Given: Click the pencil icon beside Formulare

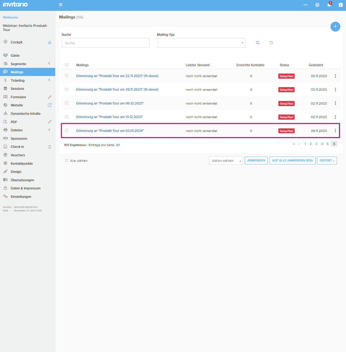Looking at the screenshot, I should tap(49, 97).
